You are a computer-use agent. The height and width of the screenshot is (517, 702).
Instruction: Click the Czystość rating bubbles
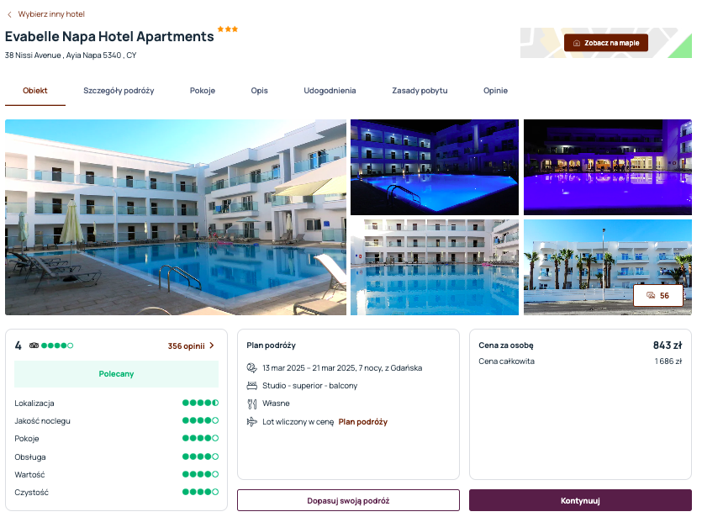point(200,492)
